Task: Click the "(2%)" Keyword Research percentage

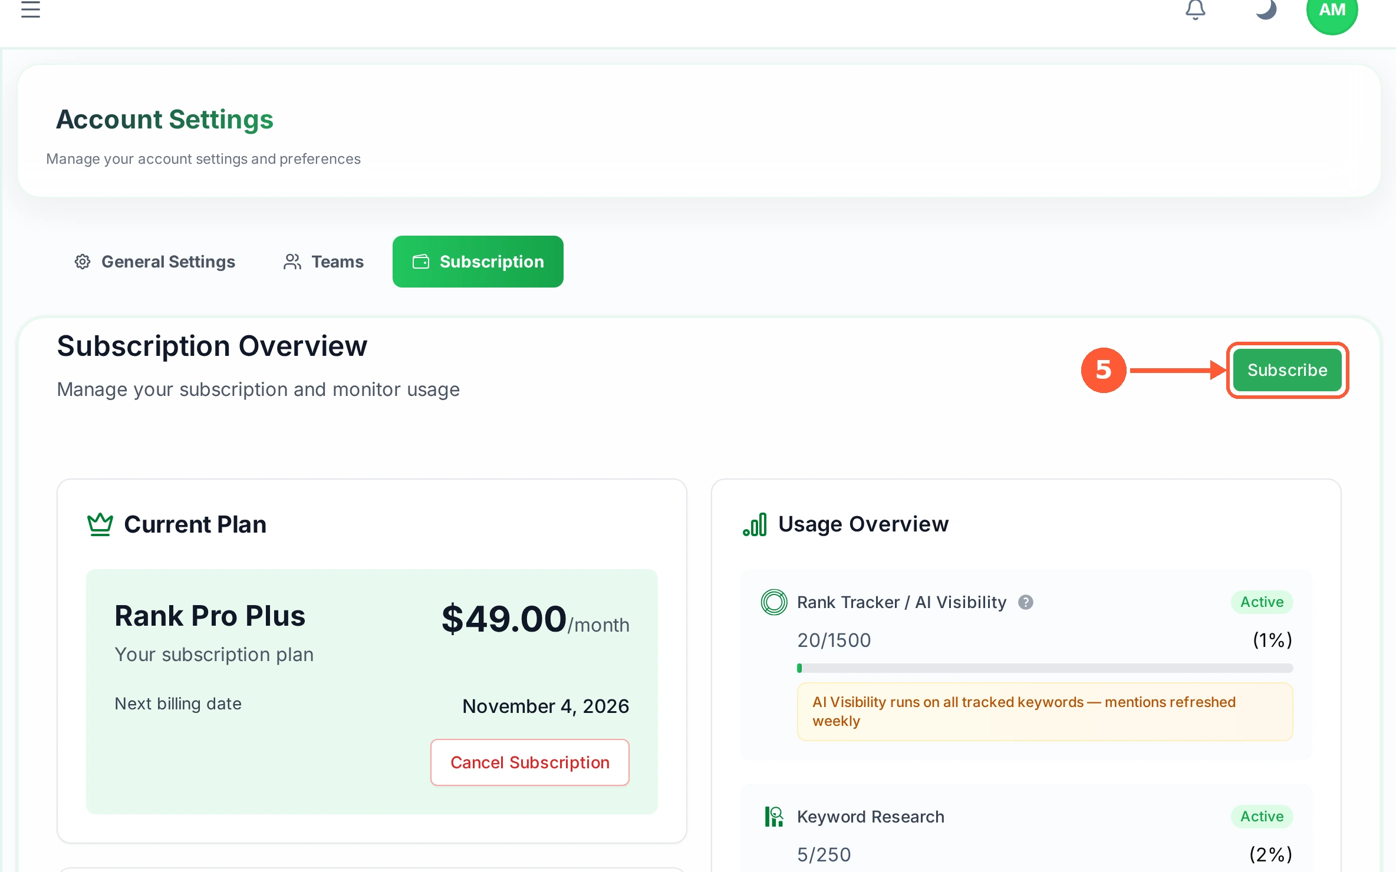Action: pos(1270,854)
